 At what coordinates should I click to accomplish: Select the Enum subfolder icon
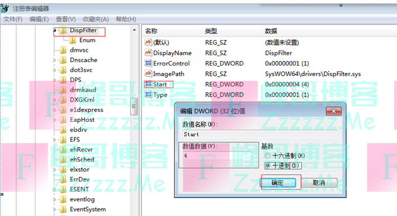[73, 40]
